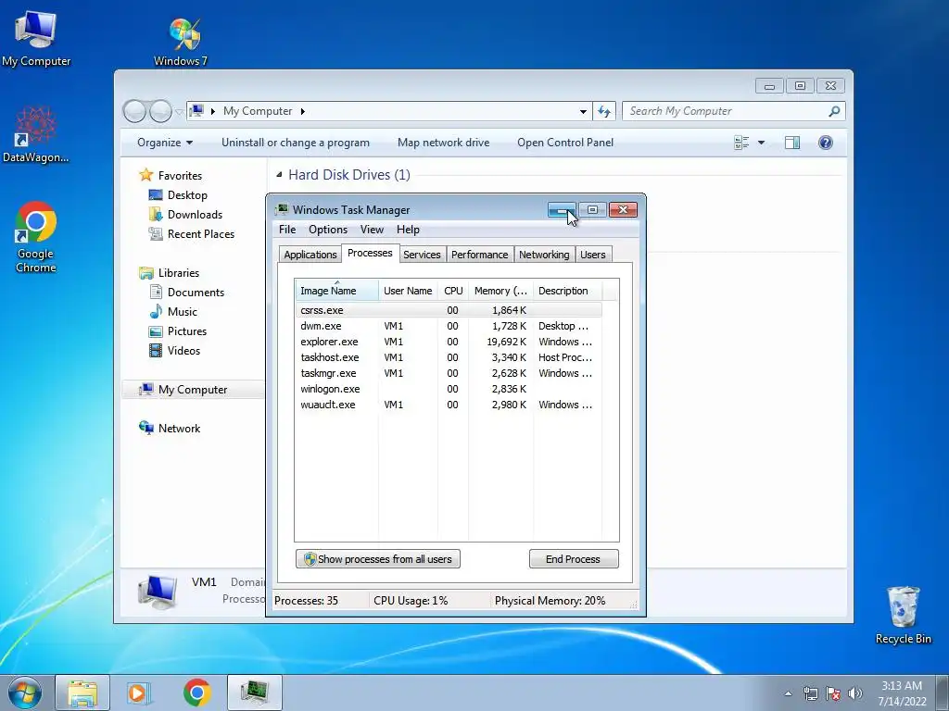Select the taskmgr.exe process row

tap(449, 374)
